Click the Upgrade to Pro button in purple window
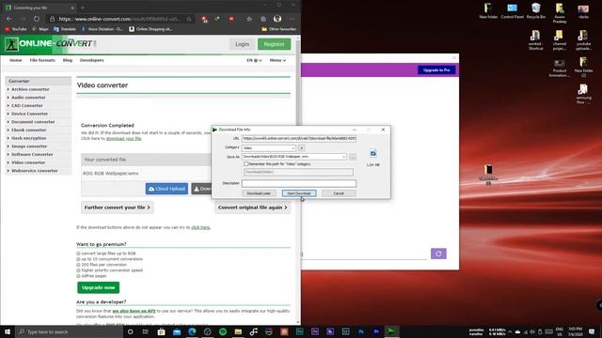The width and height of the screenshot is (602, 338). 436,70
